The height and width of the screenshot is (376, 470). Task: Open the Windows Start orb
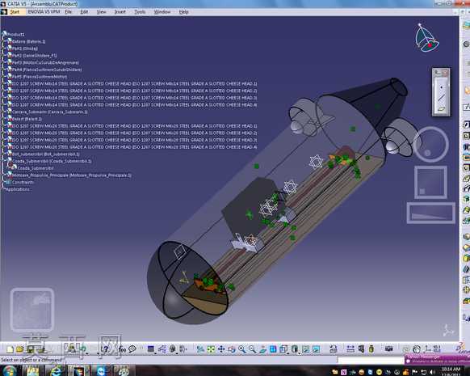click(x=10, y=370)
